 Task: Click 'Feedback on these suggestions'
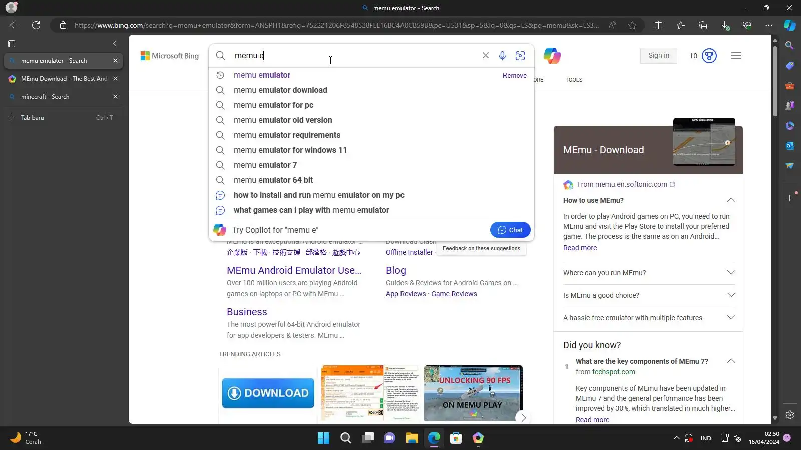(481, 248)
